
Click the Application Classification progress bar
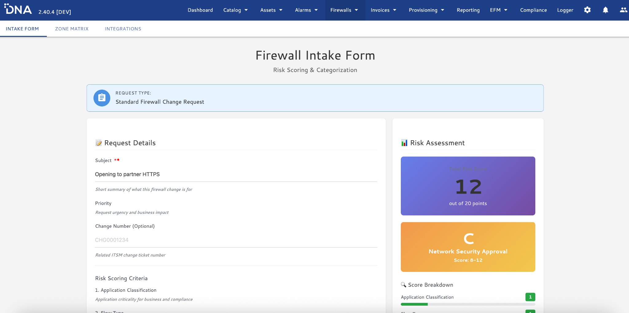(468, 304)
